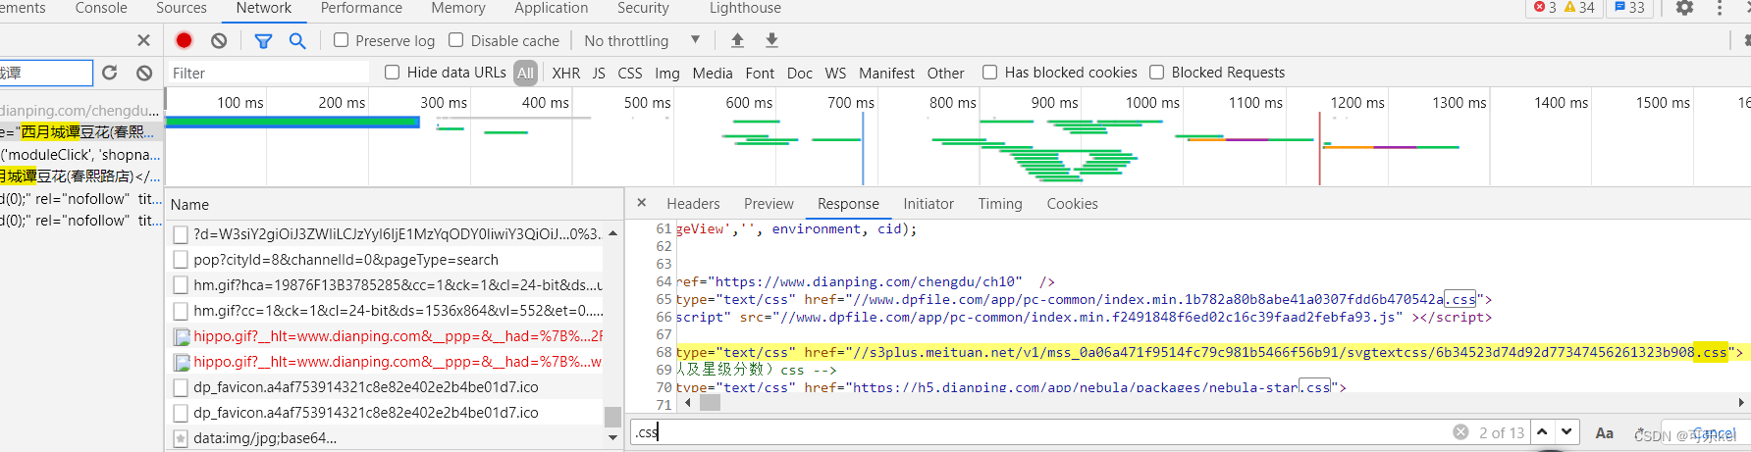1751x452 pixels.
Task: Click the .css find input field
Action: tap(1040, 432)
